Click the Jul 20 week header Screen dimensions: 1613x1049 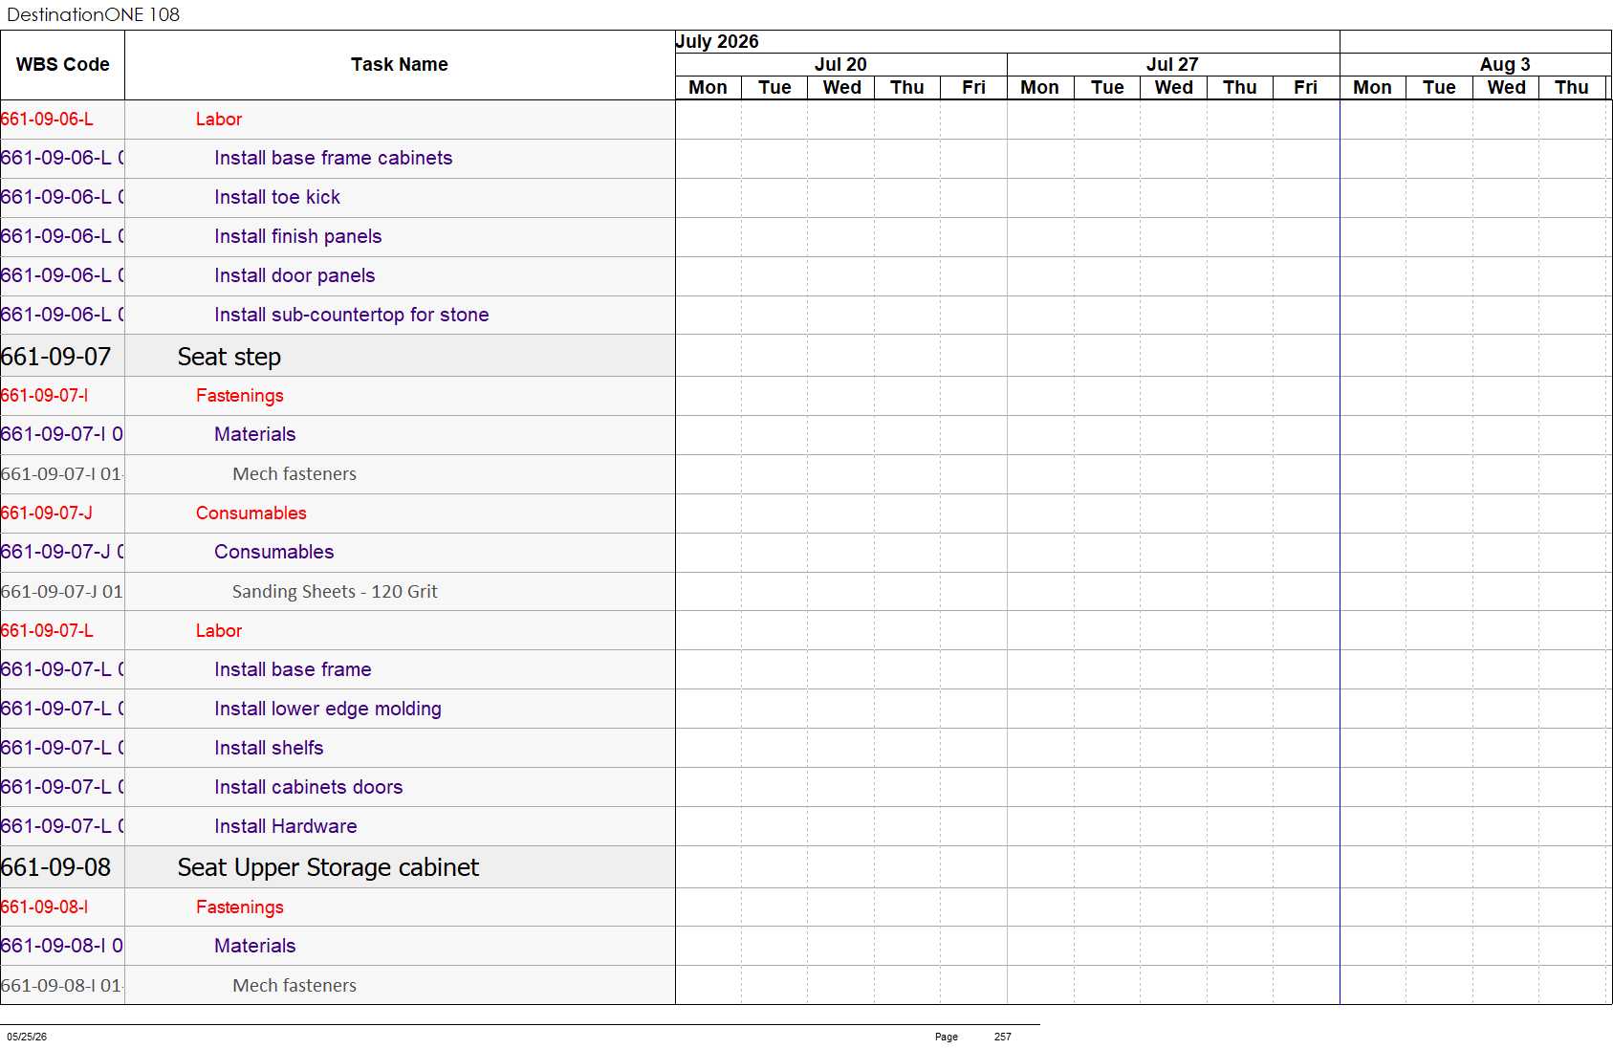[x=840, y=64]
